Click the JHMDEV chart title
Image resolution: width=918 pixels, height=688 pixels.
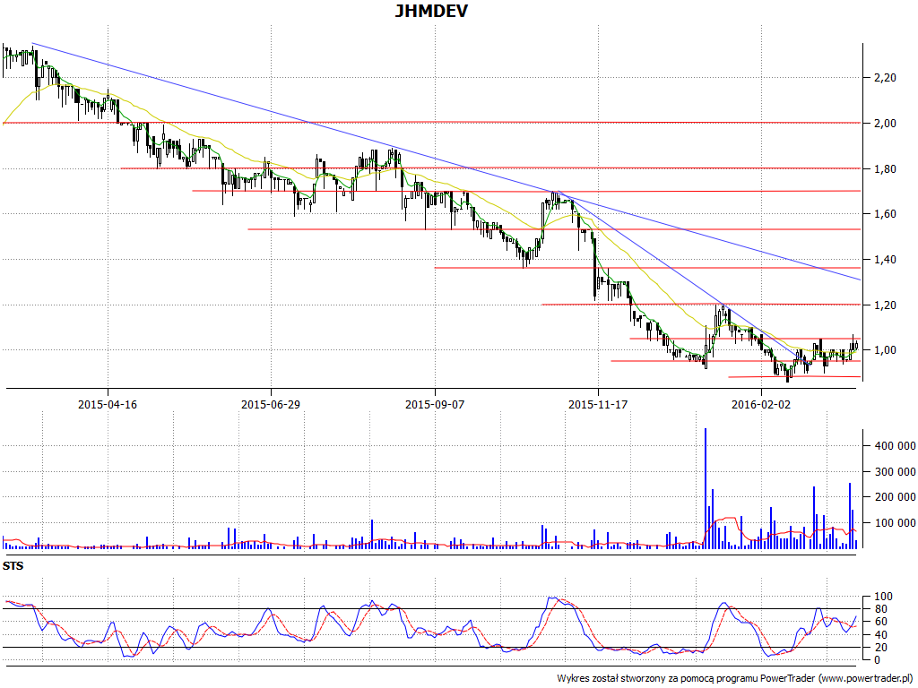coord(431,11)
